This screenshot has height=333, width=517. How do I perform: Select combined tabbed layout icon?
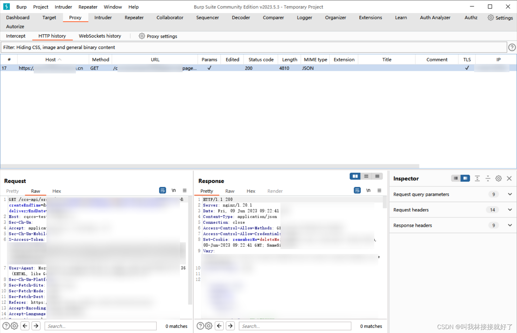click(x=377, y=176)
